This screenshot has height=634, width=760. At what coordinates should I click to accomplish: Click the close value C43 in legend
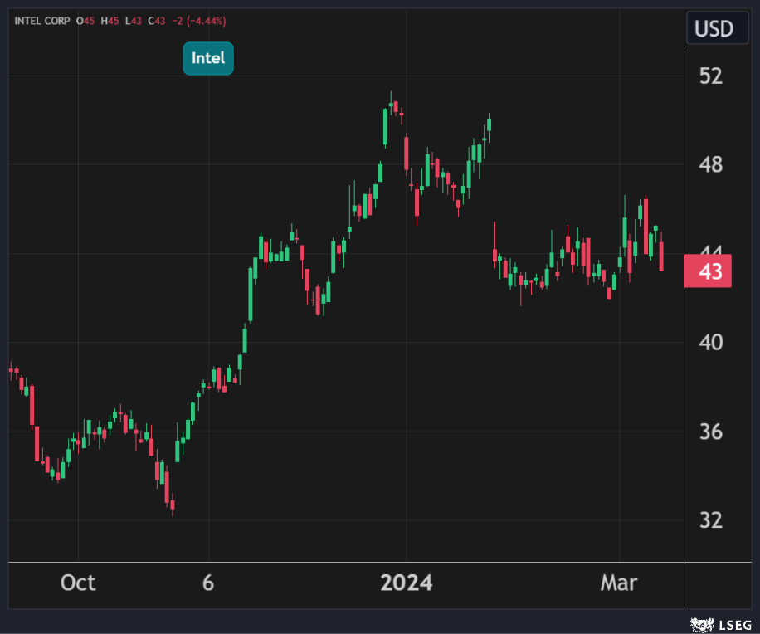click(x=156, y=21)
